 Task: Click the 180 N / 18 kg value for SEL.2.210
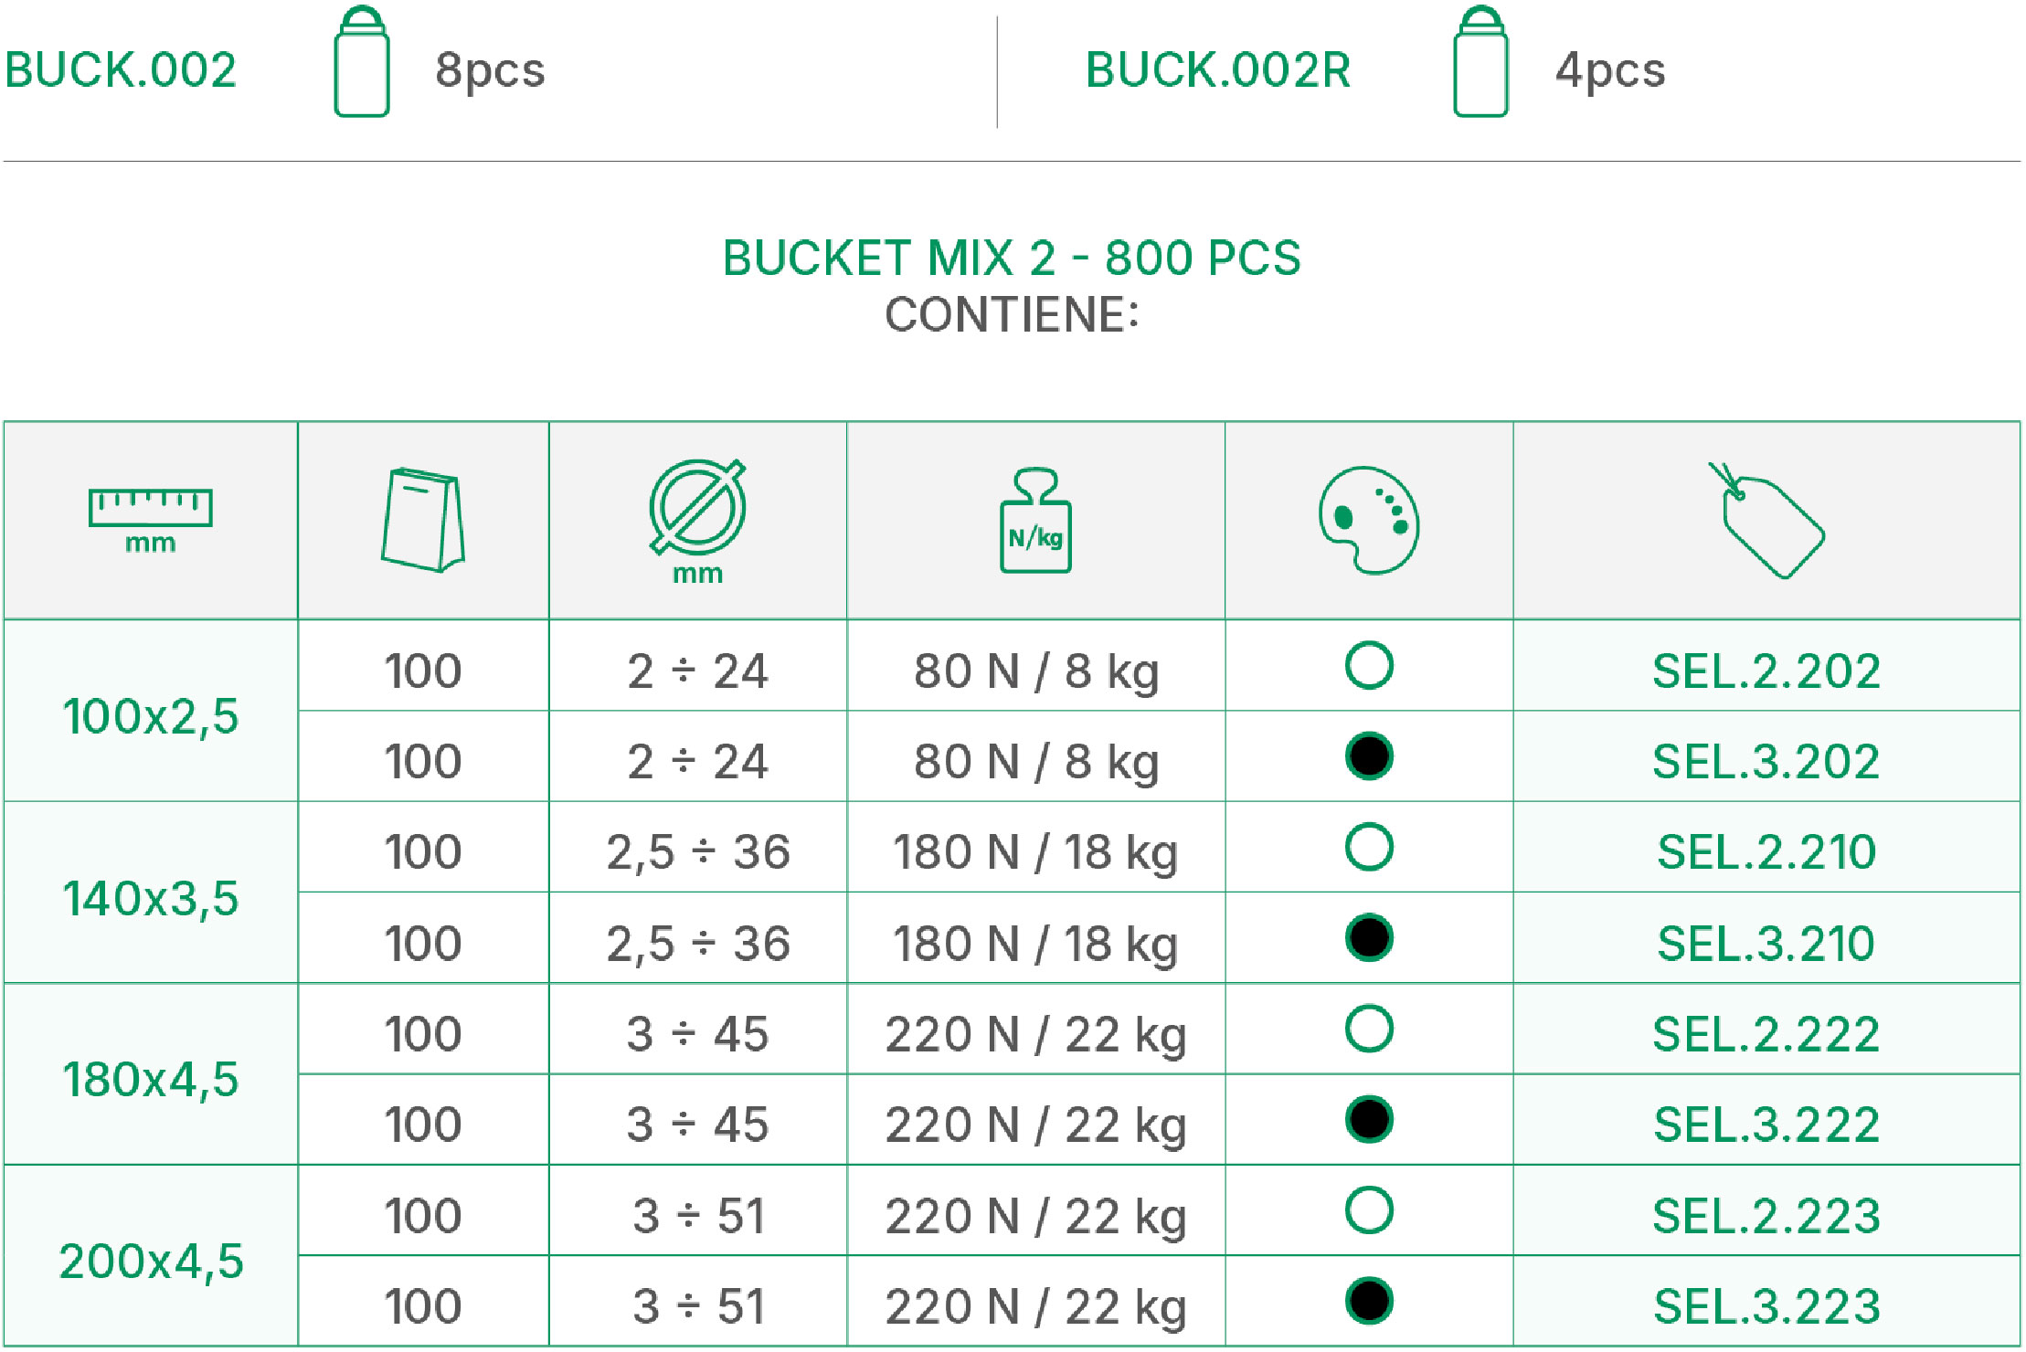click(x=1035, y=852)
